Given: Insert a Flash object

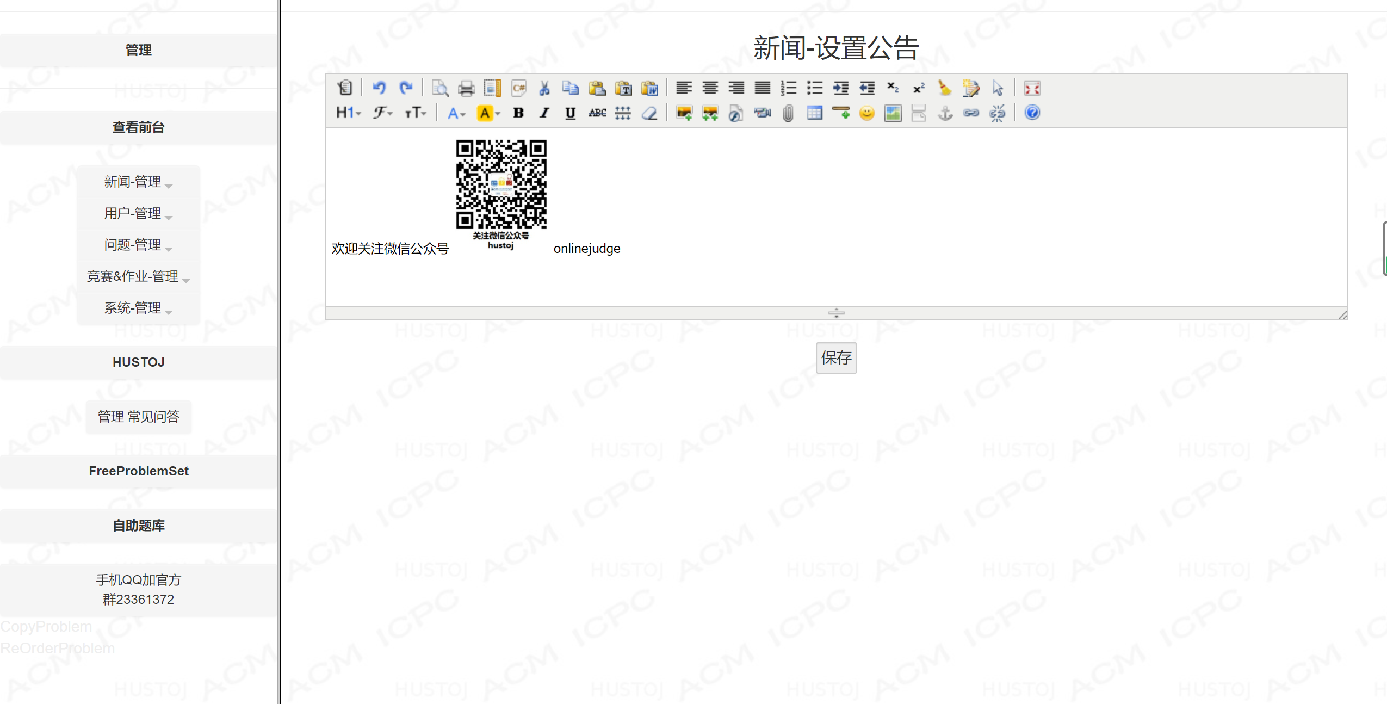Looking at the screenshot, I should [x=736, y=113].
